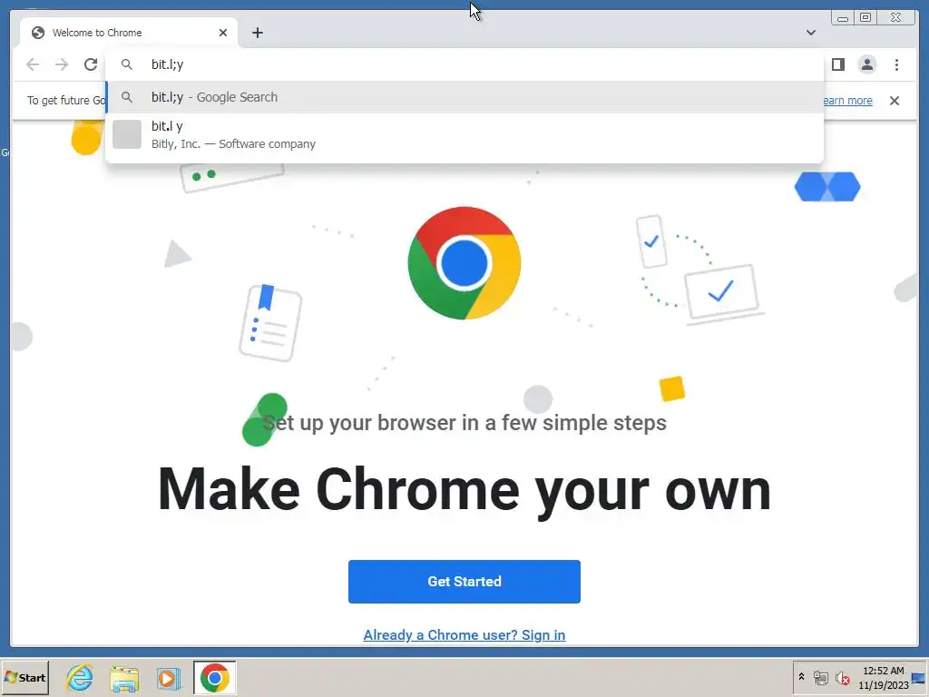The width and height of the screenshot is (929, 697).
Task: Open the Learn more link in infobar
Action: tap(847, 100)
